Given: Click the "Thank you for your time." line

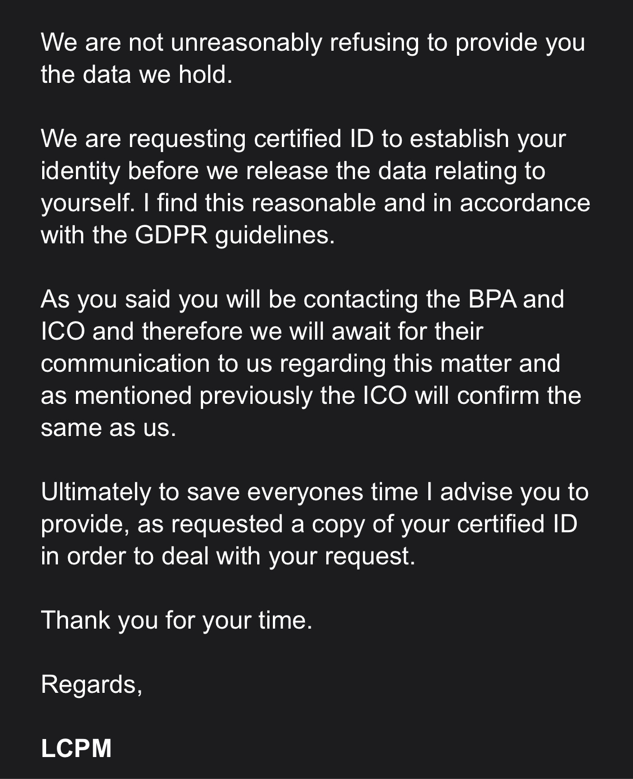Looking at the screenshot, I should coord(176,620).
